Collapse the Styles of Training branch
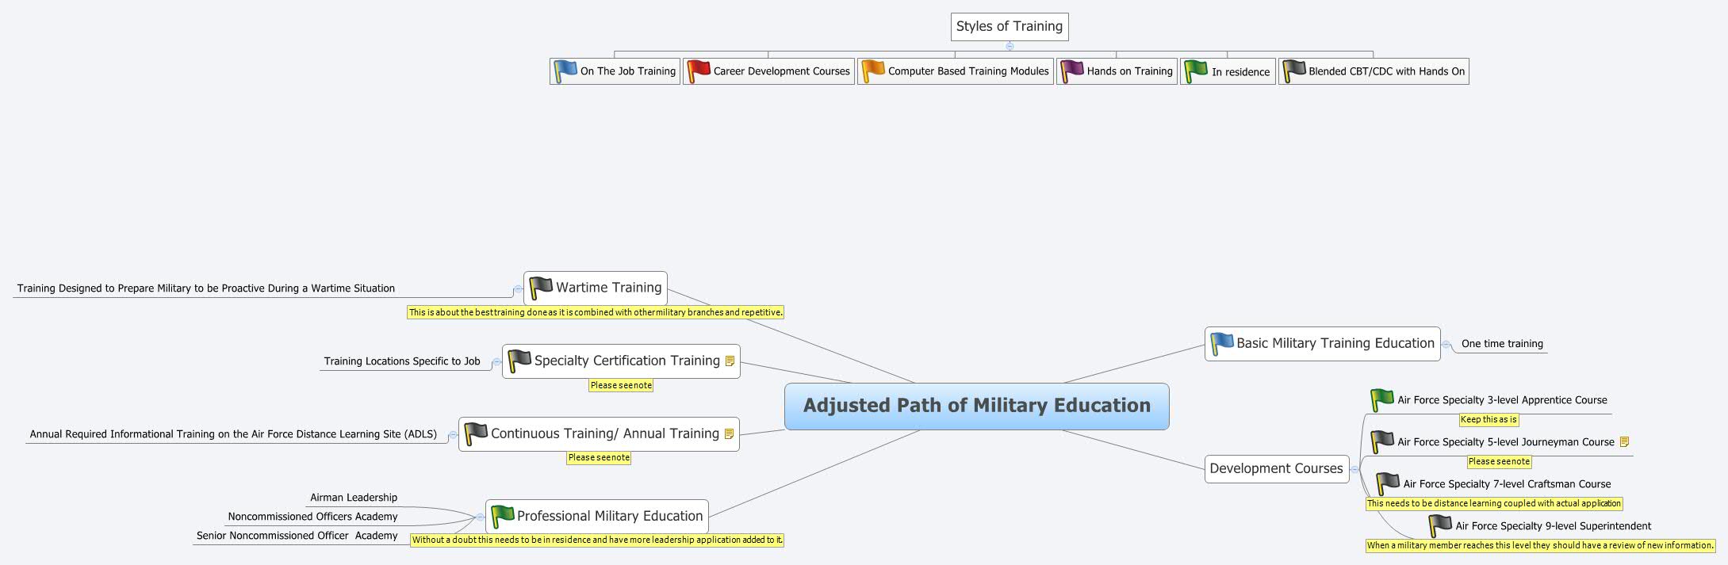This screenshot has width=1728, height=565. pyautogui.click(x=1010, y=46)
